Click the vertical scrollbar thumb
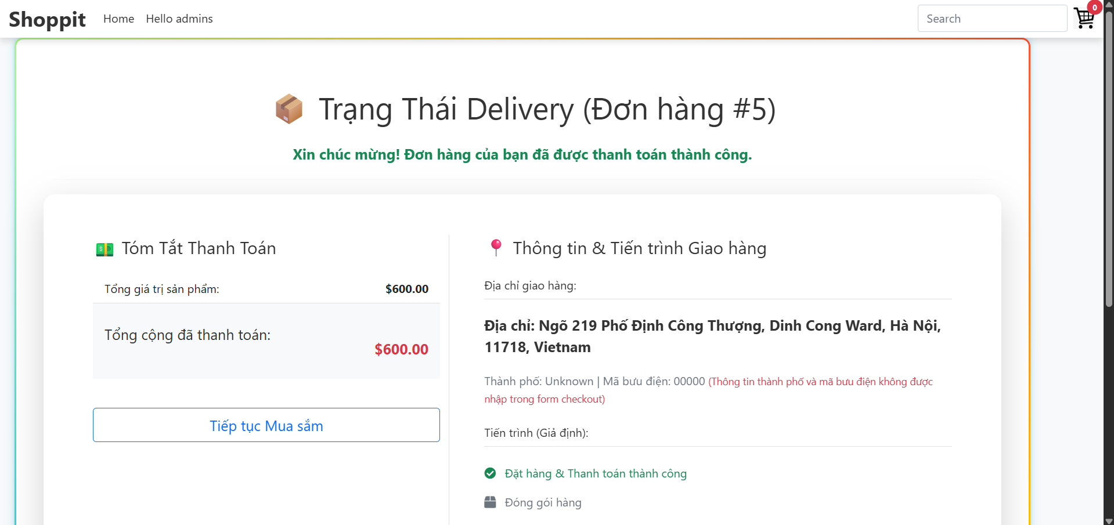The image size is (1114, 525). (1109, 157)
